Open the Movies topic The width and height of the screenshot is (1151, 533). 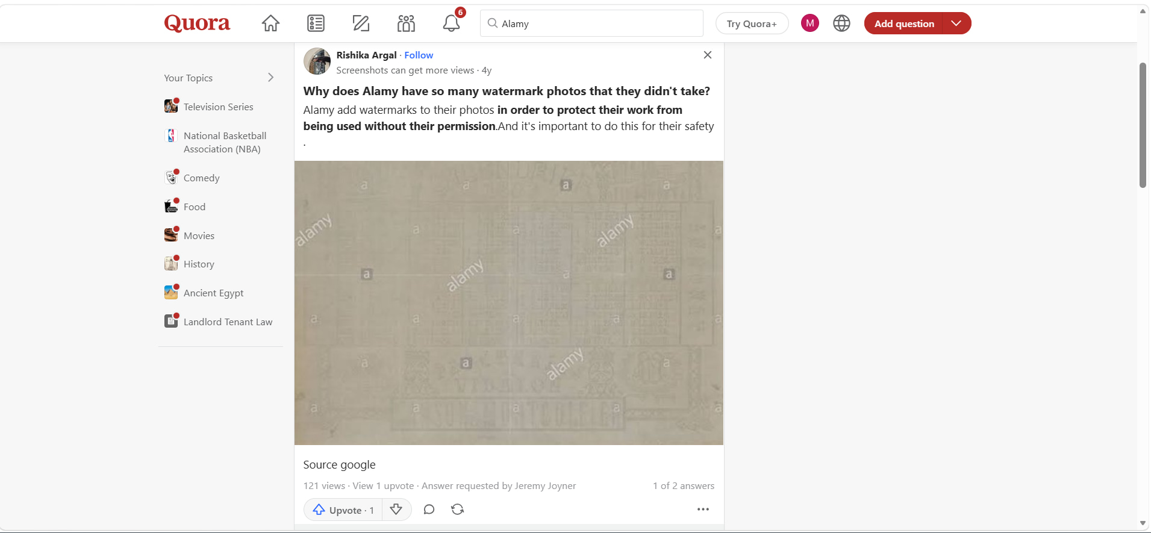pos(199,235)
